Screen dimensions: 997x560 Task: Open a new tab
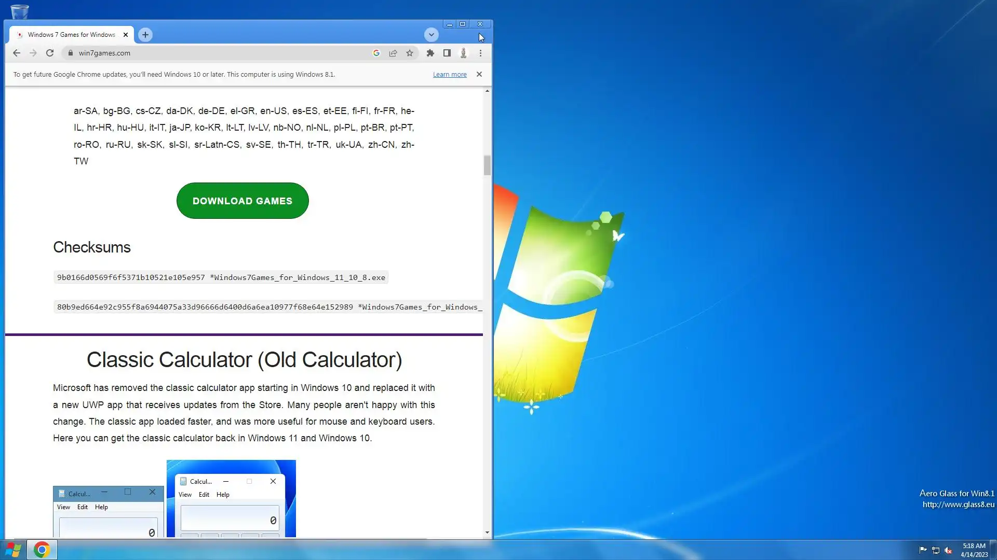point(145,35)
